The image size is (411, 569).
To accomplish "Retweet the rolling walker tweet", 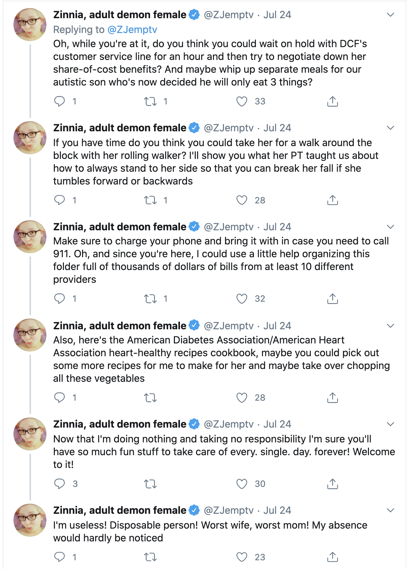I will coord(150,200).
